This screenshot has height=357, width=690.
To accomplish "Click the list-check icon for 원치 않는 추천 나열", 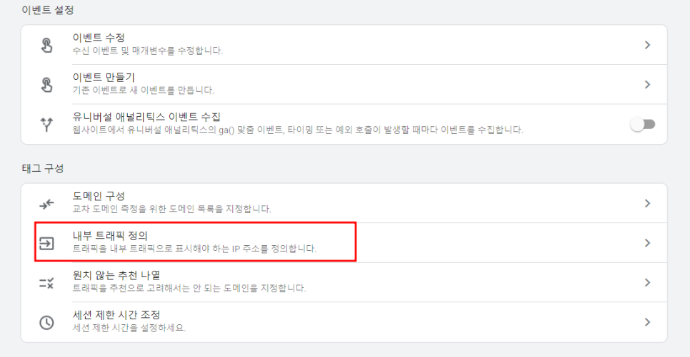I will point(46,283).
